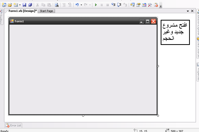The image size is (199, 132).
Task: Switch to the Start Page tab
Action: point(46,11)
